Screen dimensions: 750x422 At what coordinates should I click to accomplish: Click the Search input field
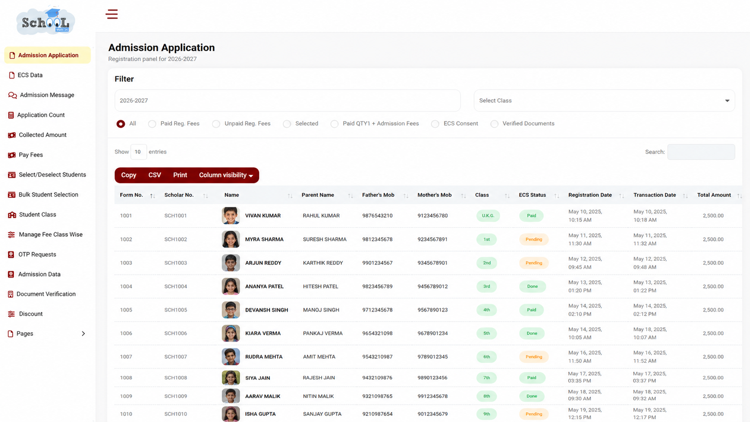click(701, 152)
